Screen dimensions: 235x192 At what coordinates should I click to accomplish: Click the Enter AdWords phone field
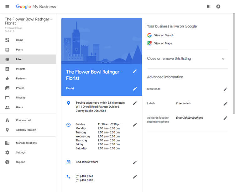(x=190, y=118)
